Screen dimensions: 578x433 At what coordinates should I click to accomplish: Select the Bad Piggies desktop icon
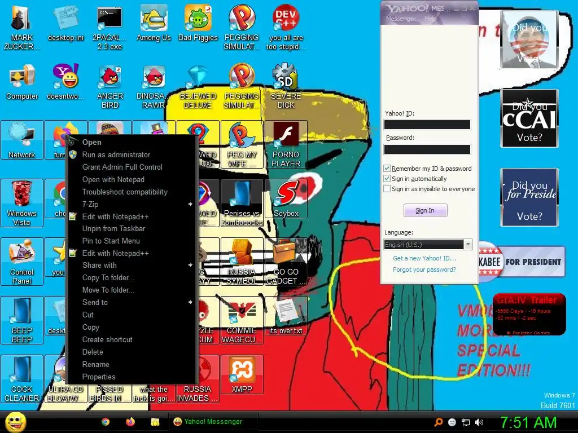(x=198, y=23)
